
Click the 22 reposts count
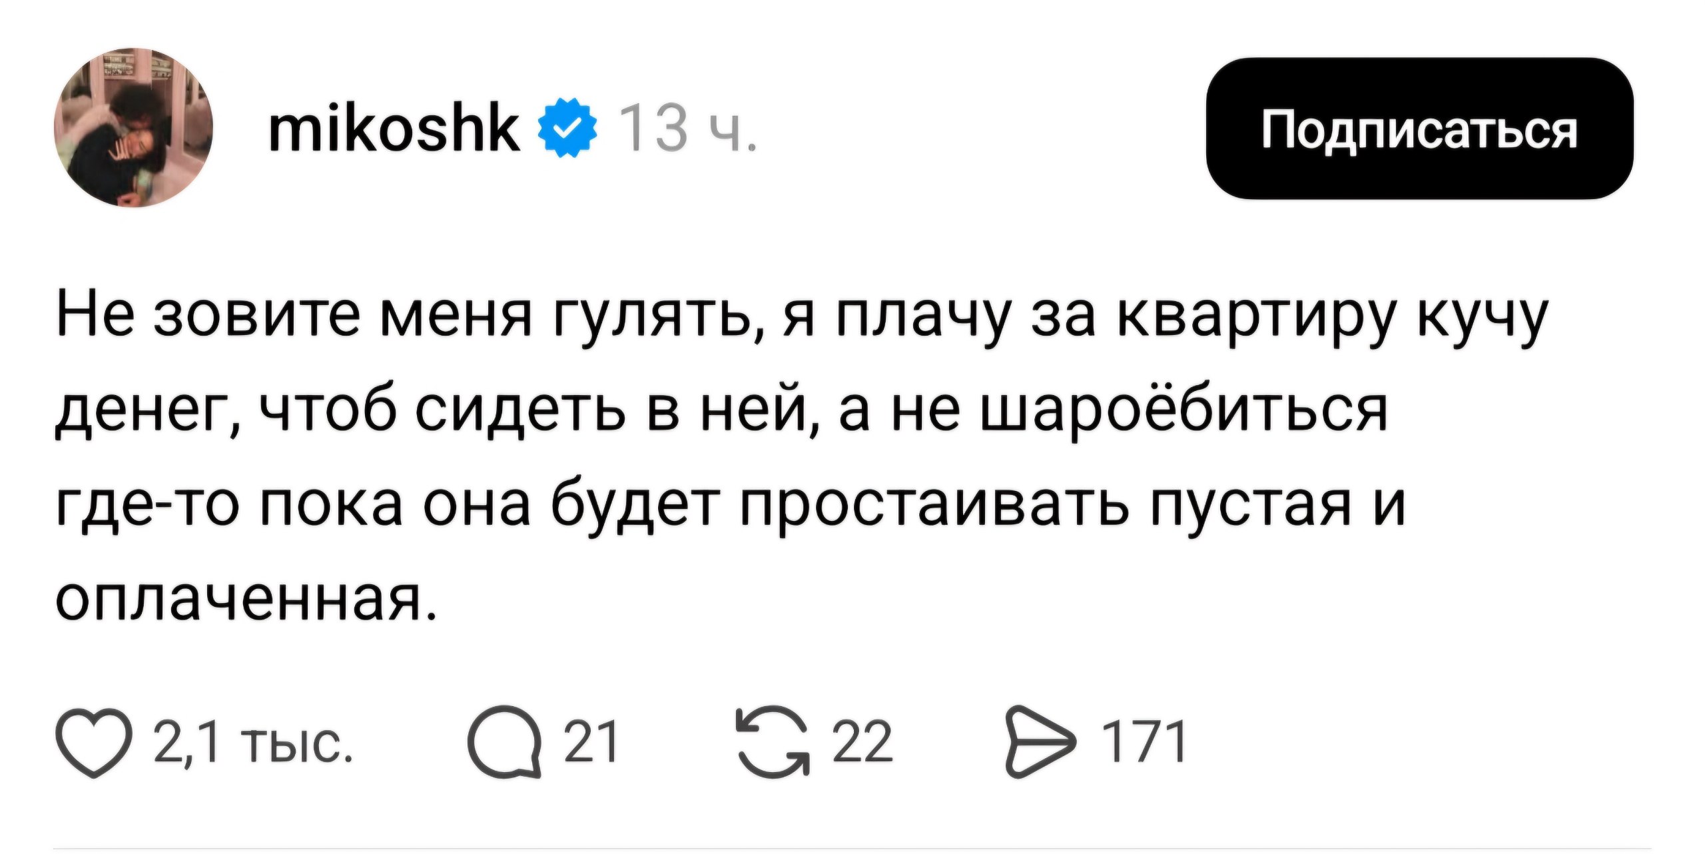[862, 742]
